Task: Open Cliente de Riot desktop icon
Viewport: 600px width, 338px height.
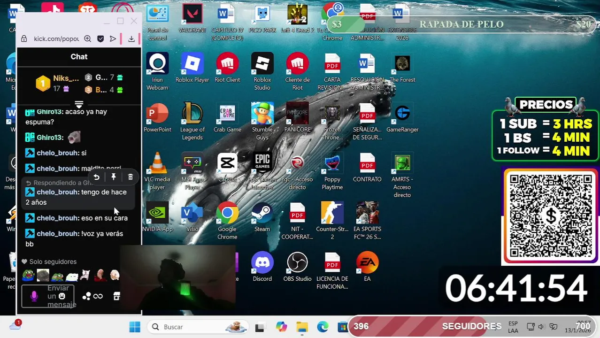Action: tap(297, 72)
